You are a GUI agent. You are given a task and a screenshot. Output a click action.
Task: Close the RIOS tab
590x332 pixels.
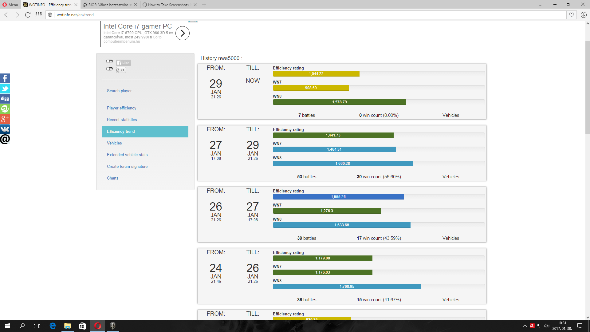click(x=136, y=5)
